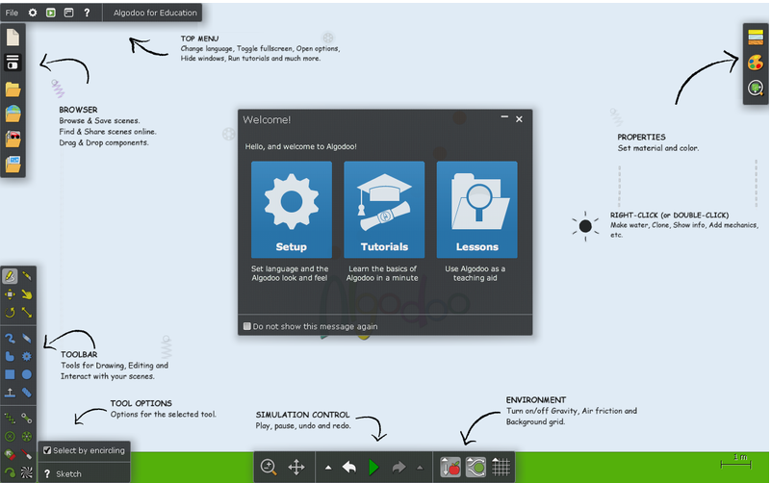Minimize the Welcome dialog
Screen dimensions: 771x483
coord(504,118)
